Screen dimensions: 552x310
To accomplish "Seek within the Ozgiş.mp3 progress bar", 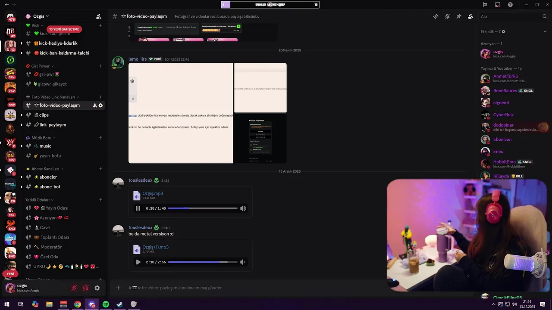I will pos(203,208).
